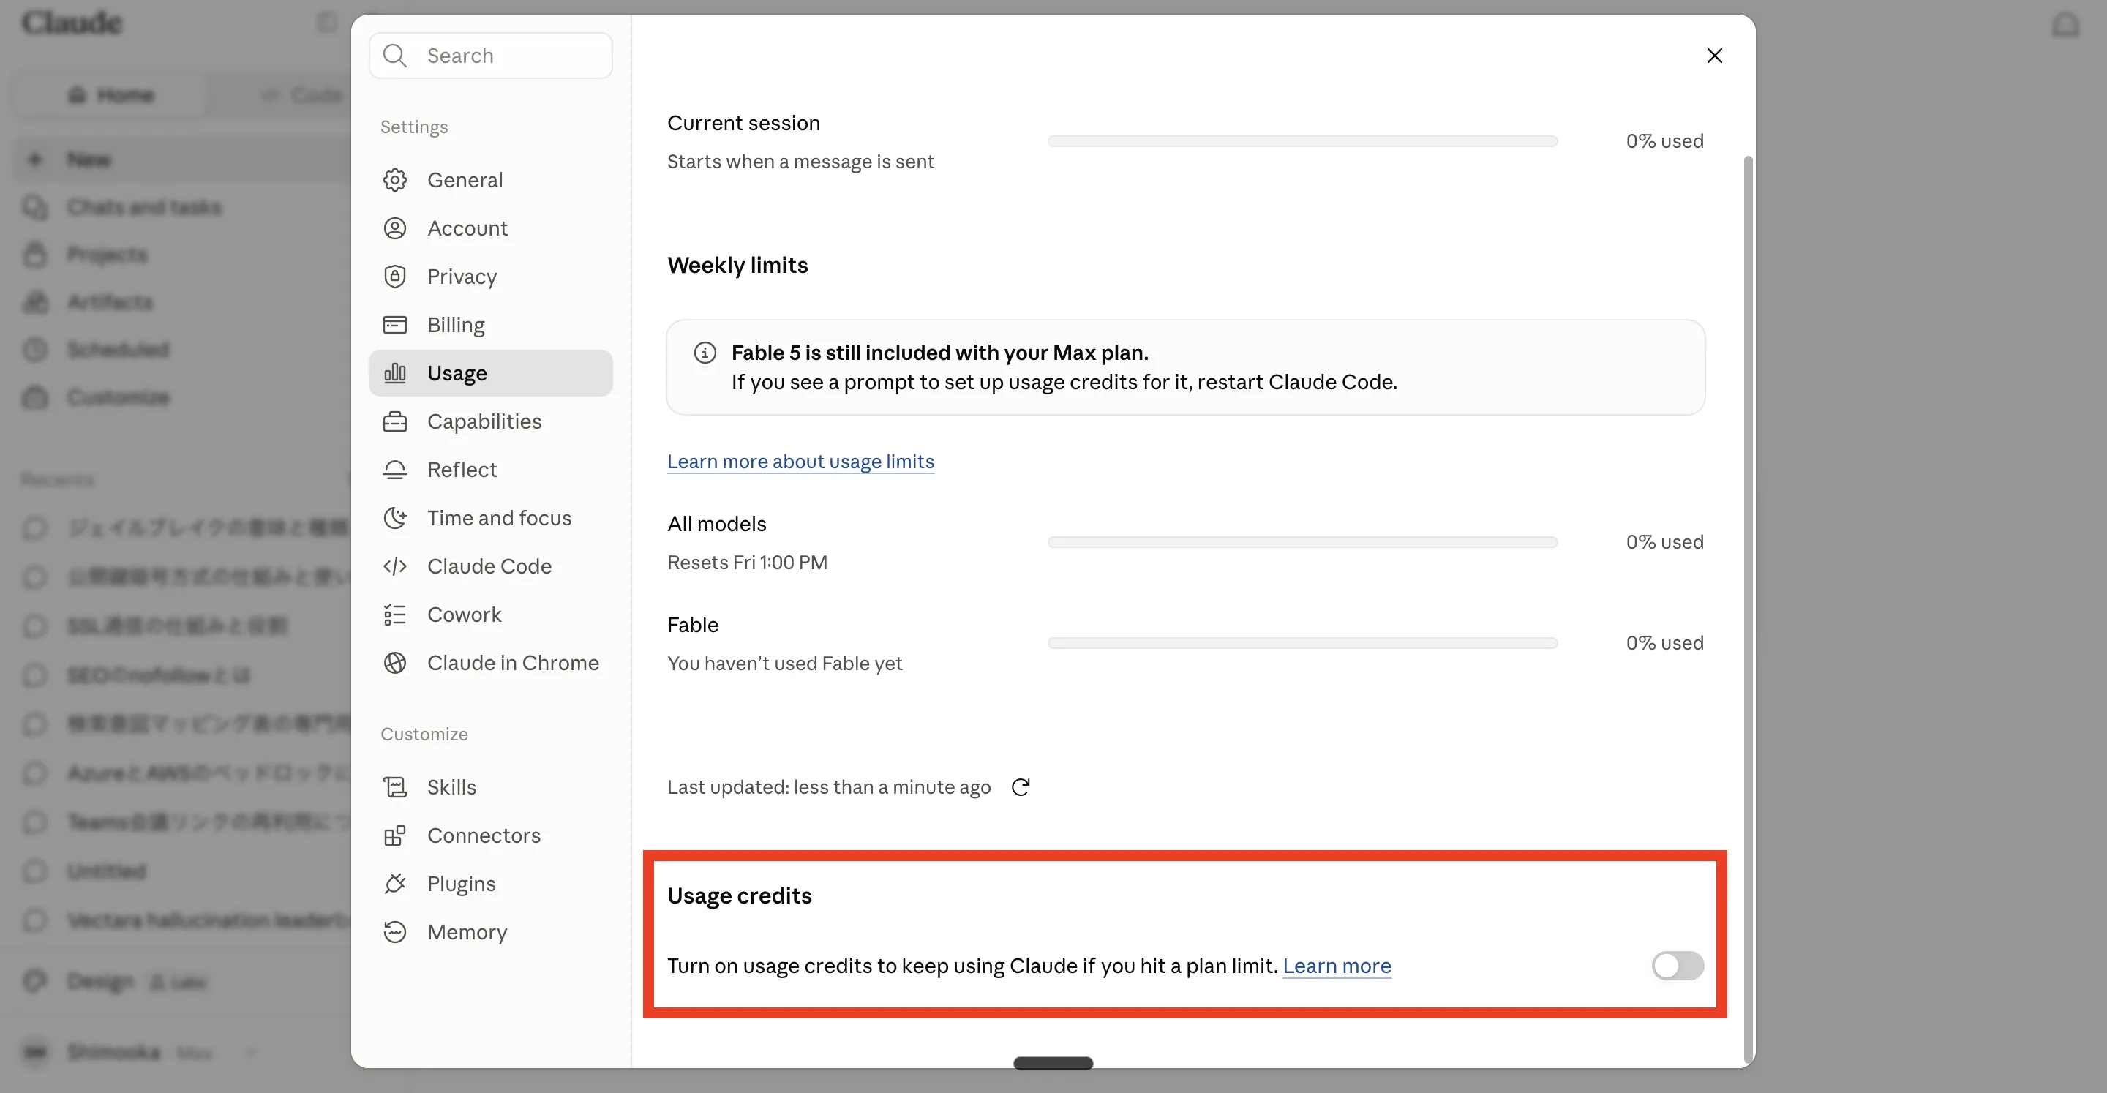The image size is (2107, 1093).
Task: Open Billing settings
Action: point(491,325)
